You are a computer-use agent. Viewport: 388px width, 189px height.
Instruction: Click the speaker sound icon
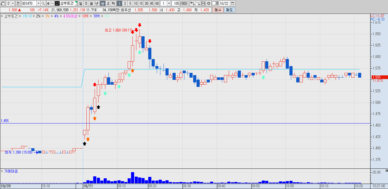49,3
